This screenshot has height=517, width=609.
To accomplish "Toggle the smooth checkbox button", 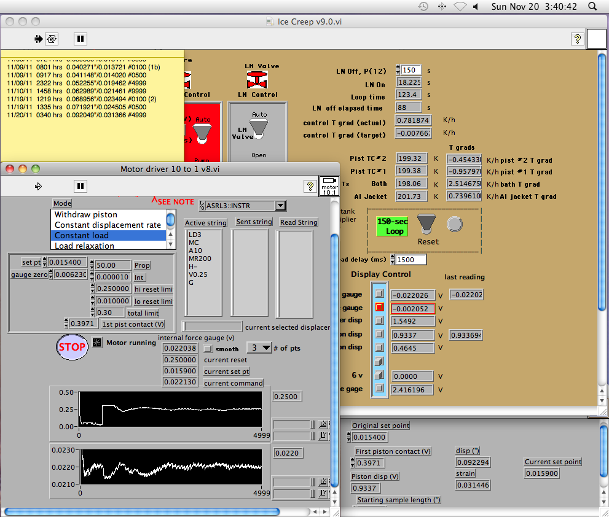I will pyautogui.click(x=208, y=349).
